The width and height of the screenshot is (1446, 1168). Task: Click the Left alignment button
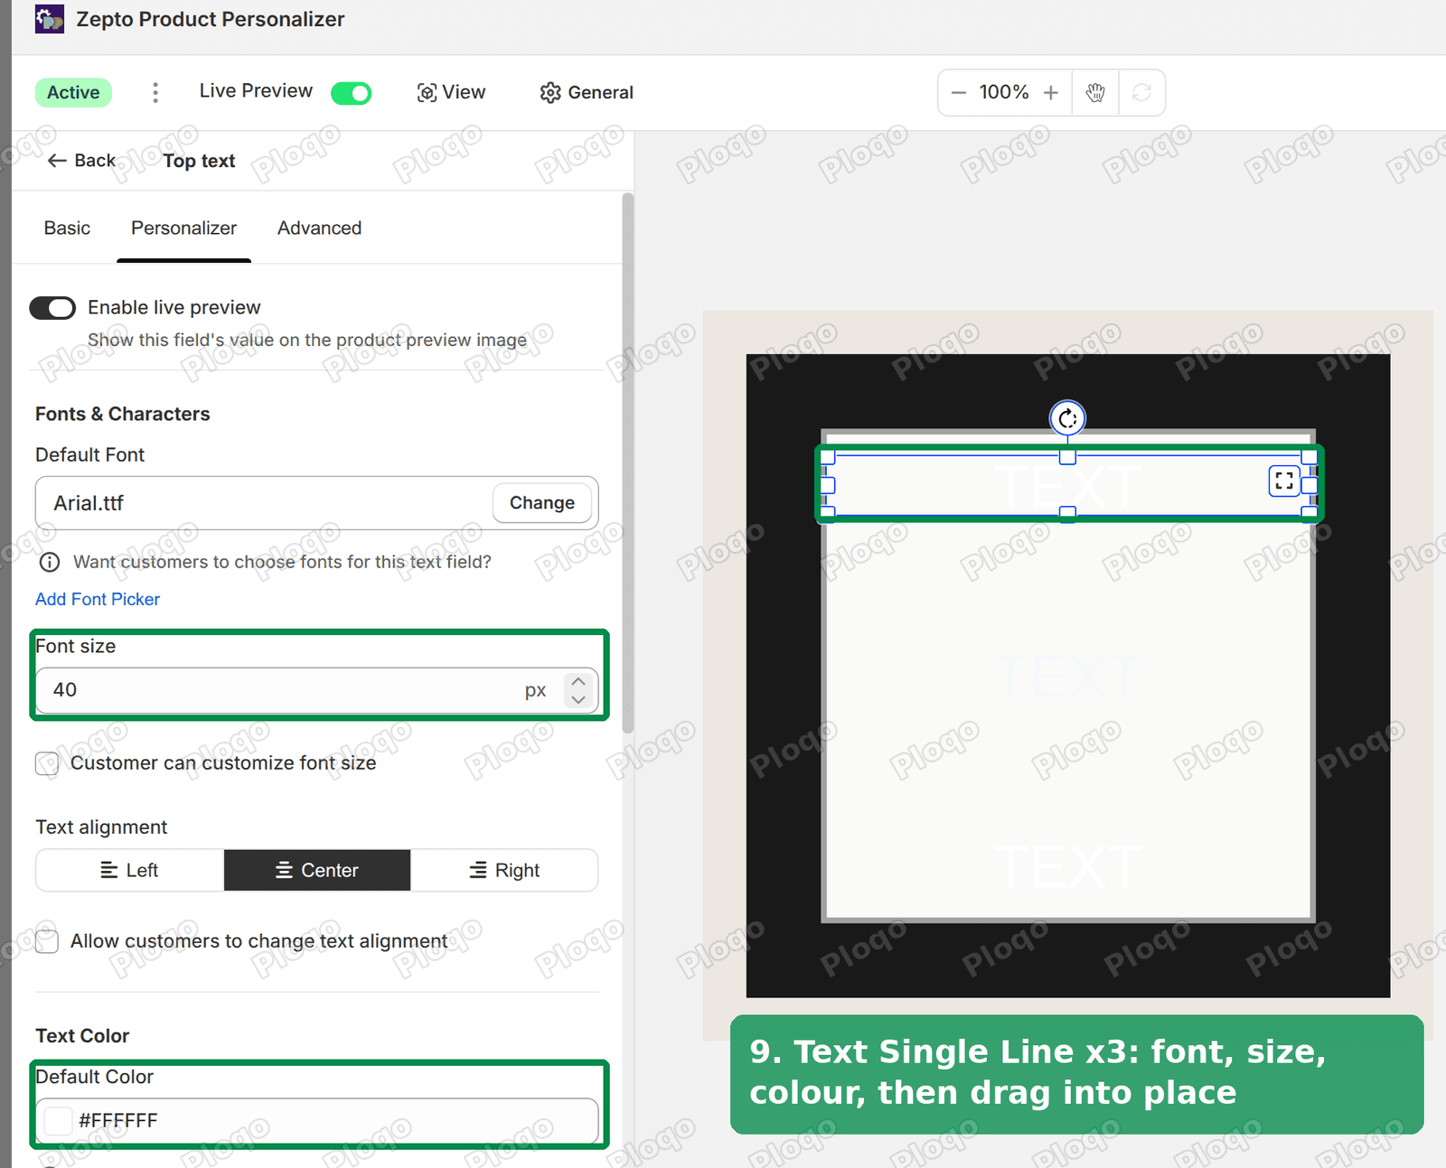129,870
